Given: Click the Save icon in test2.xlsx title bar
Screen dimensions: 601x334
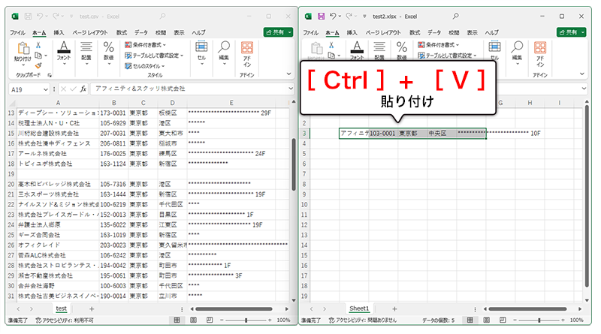Looking at the screenshot, I should [322, 16].
